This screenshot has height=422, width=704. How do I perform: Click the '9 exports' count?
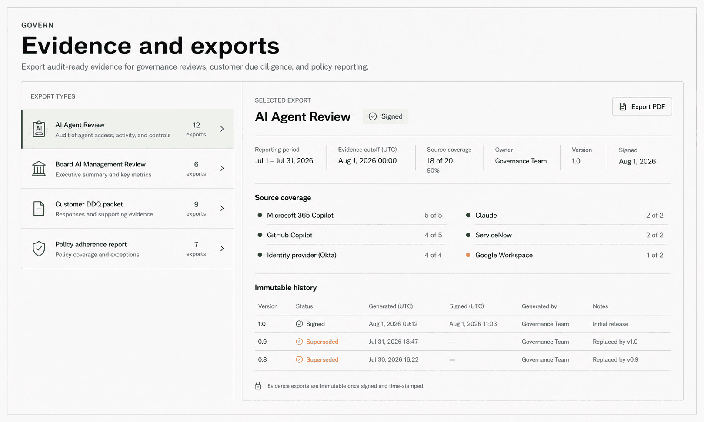pyautogui.click(x=196, y=209)
